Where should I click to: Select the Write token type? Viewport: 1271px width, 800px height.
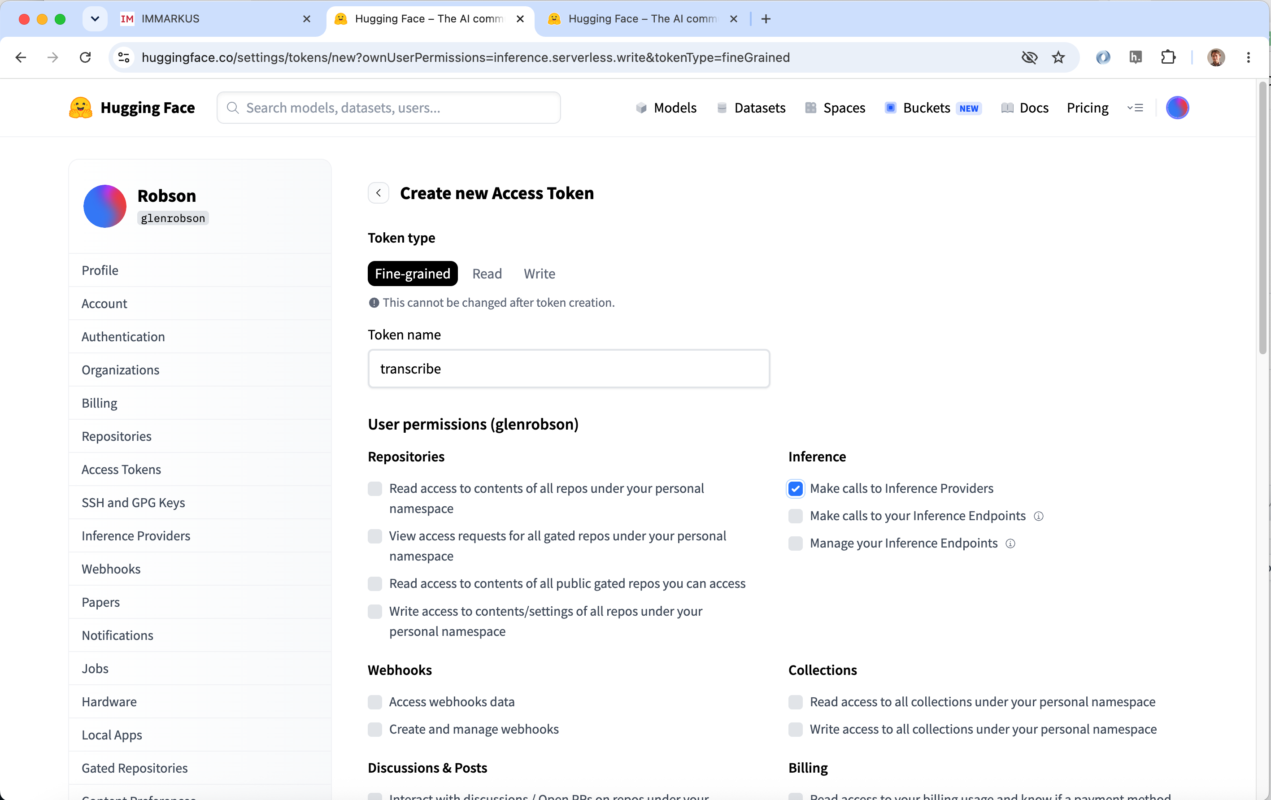(x=539, y=274)
